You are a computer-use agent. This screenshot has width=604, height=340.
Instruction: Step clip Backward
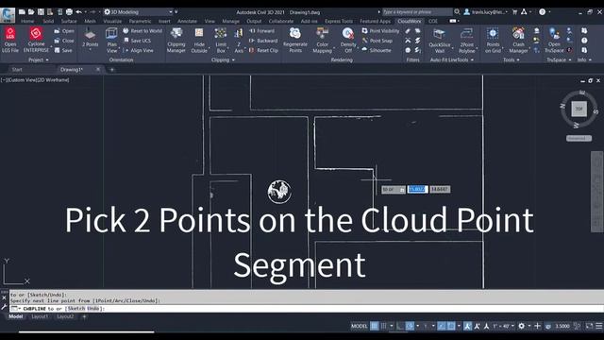point(263,41)
